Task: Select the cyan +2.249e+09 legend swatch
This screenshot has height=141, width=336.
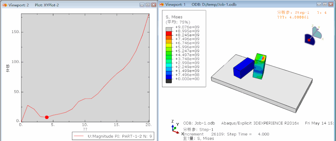Action: click(169, 65)
